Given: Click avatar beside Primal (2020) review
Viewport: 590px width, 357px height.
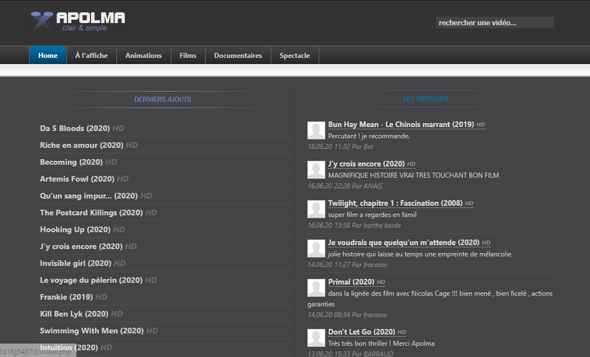Looking at the screenshot, I should pyautogui.click(x=316, y=287).
